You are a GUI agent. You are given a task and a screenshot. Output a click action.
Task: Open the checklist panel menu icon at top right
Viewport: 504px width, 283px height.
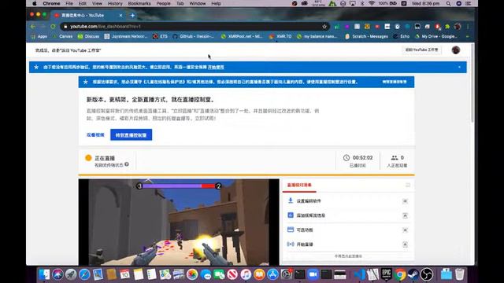pos(408,186)
